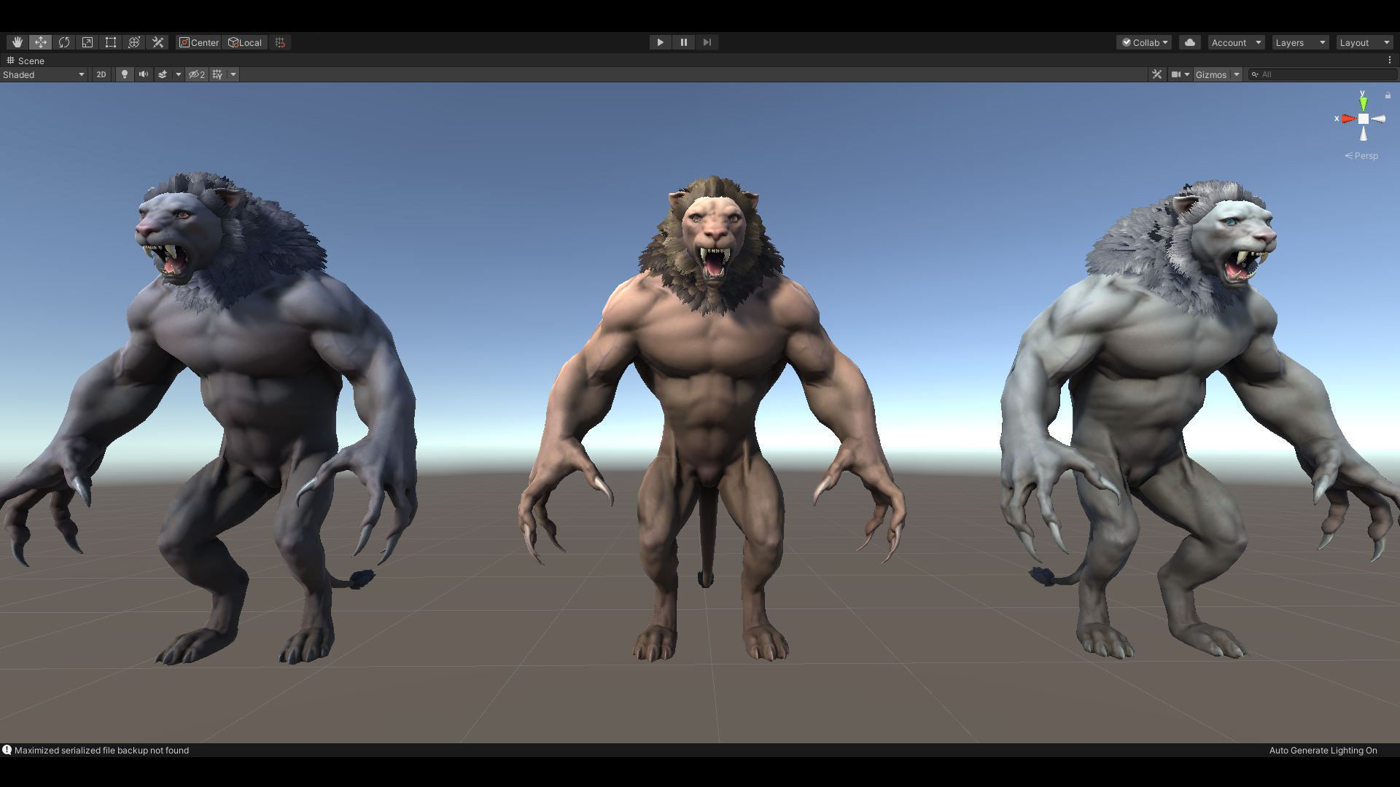Toggle hidden objects visibility counter
Image resolution: width=1400 pixels, height=787 pixels.
197,74
